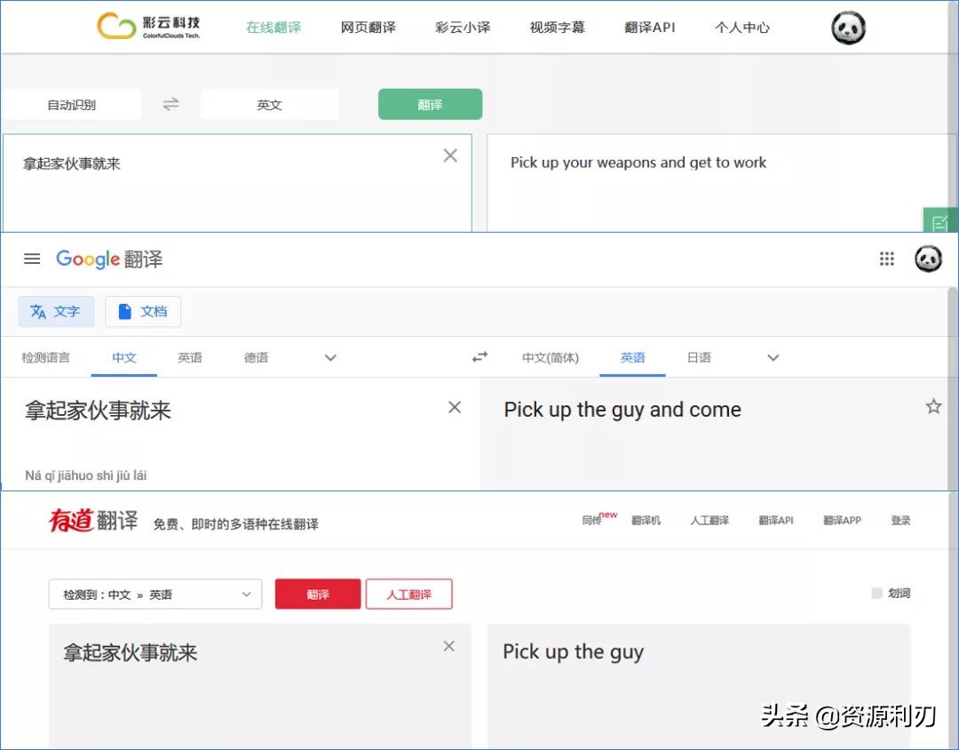Click the panda account avatar on Google Translate
959x750 pixels.
coord(928,259)
